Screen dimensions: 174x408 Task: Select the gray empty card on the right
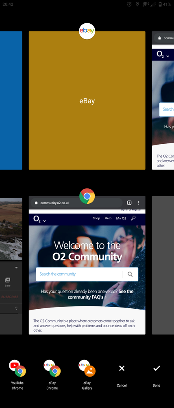(163, 265)
